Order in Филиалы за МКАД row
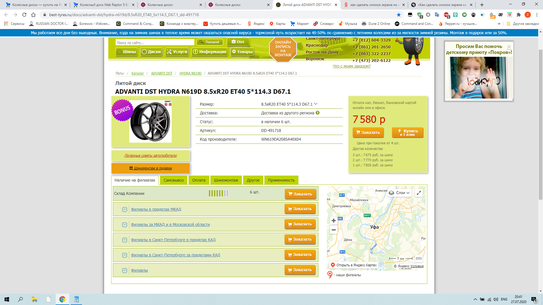 click(x=300, y=224)
